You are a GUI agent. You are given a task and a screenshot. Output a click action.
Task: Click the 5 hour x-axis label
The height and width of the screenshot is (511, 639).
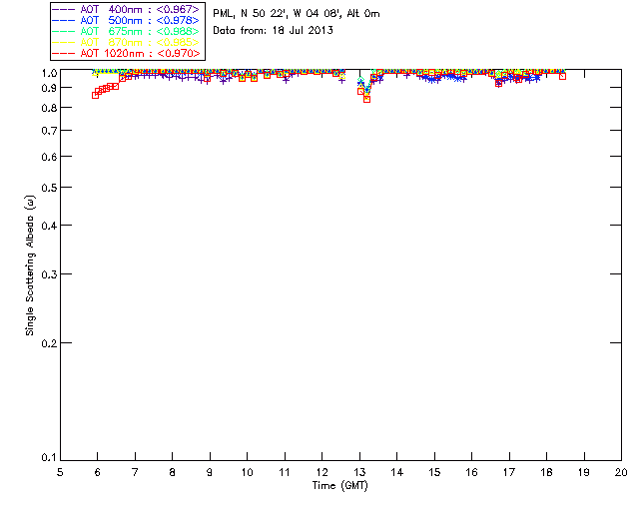60,472
